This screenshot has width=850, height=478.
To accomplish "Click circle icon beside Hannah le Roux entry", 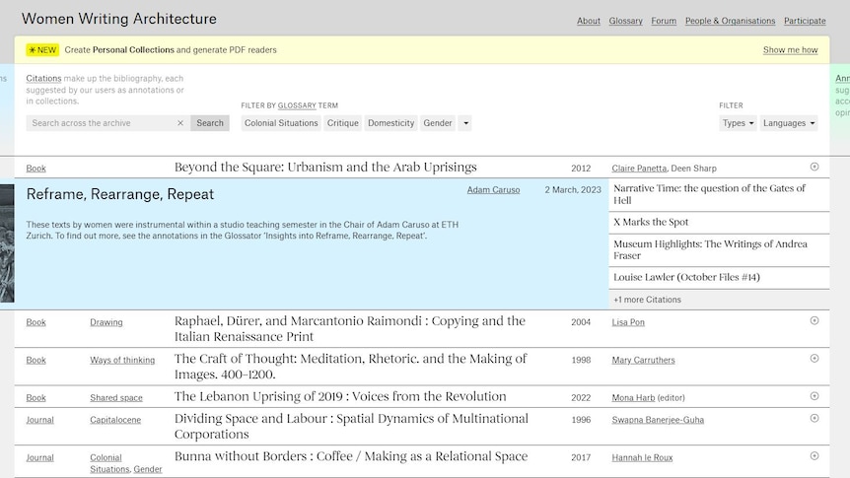I will [815, 456].
